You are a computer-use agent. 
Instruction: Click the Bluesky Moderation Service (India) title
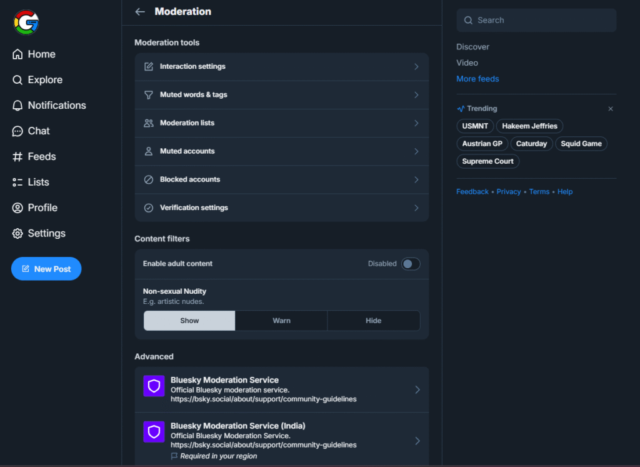point(238,426)
